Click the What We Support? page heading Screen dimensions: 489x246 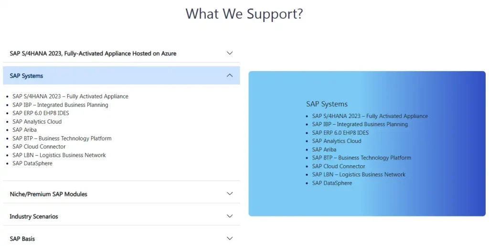click(244, 13)
